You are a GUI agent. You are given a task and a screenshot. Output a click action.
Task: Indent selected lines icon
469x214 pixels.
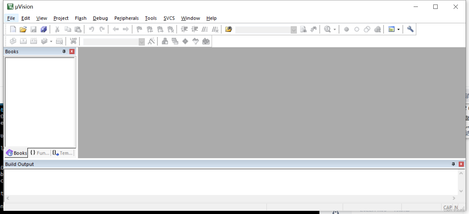(184, 29)
